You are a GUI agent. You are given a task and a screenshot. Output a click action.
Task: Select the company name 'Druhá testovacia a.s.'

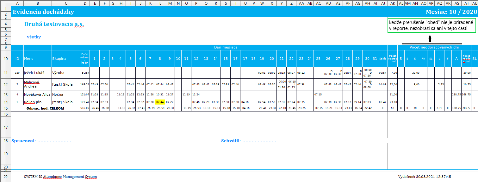(x=54, y=24)
